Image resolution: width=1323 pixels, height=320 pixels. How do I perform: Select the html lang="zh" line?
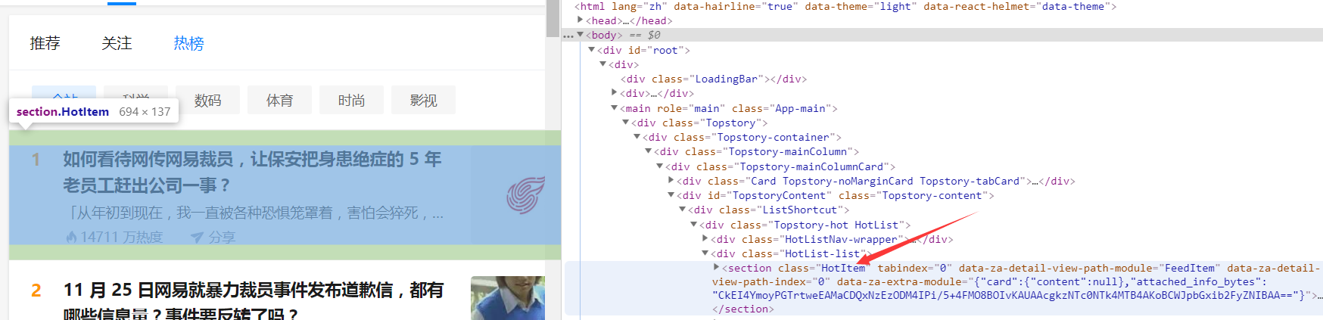(845, 6)
